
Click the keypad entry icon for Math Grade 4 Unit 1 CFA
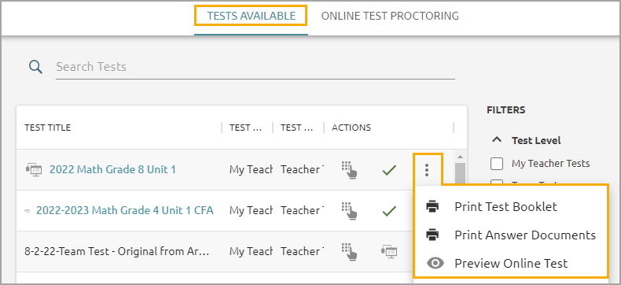349,210
